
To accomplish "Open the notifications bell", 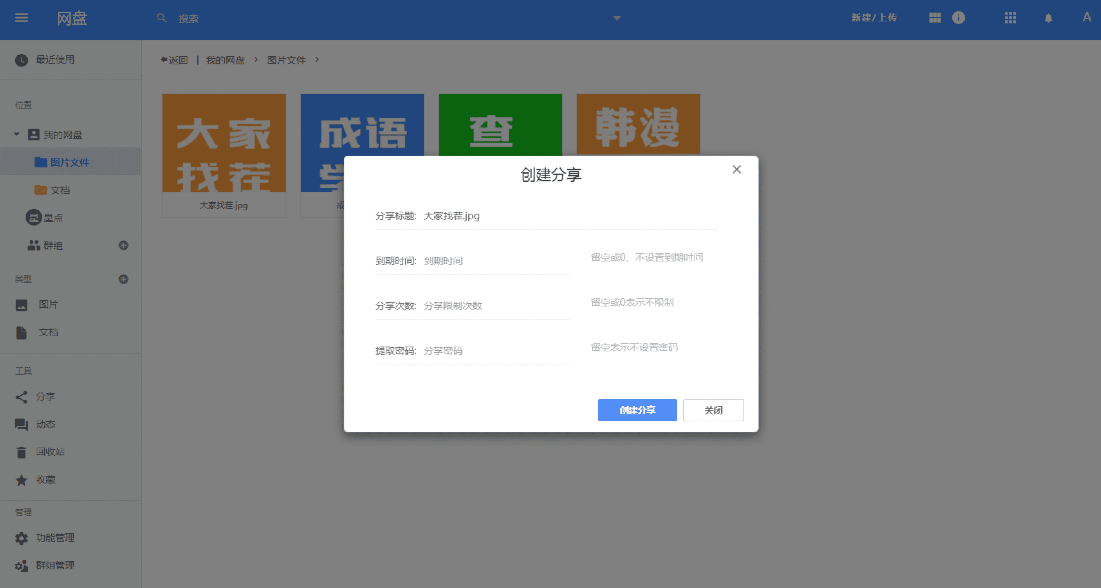I will click(1048, 18).
